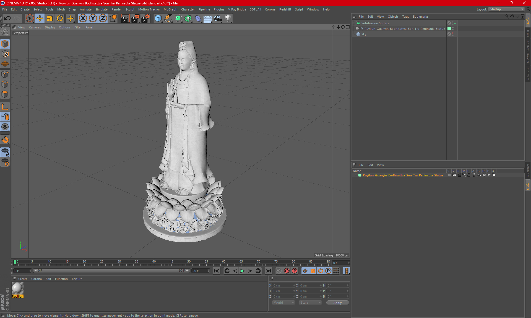Add a Light object
Screen dimensions: 531x318
228,18
